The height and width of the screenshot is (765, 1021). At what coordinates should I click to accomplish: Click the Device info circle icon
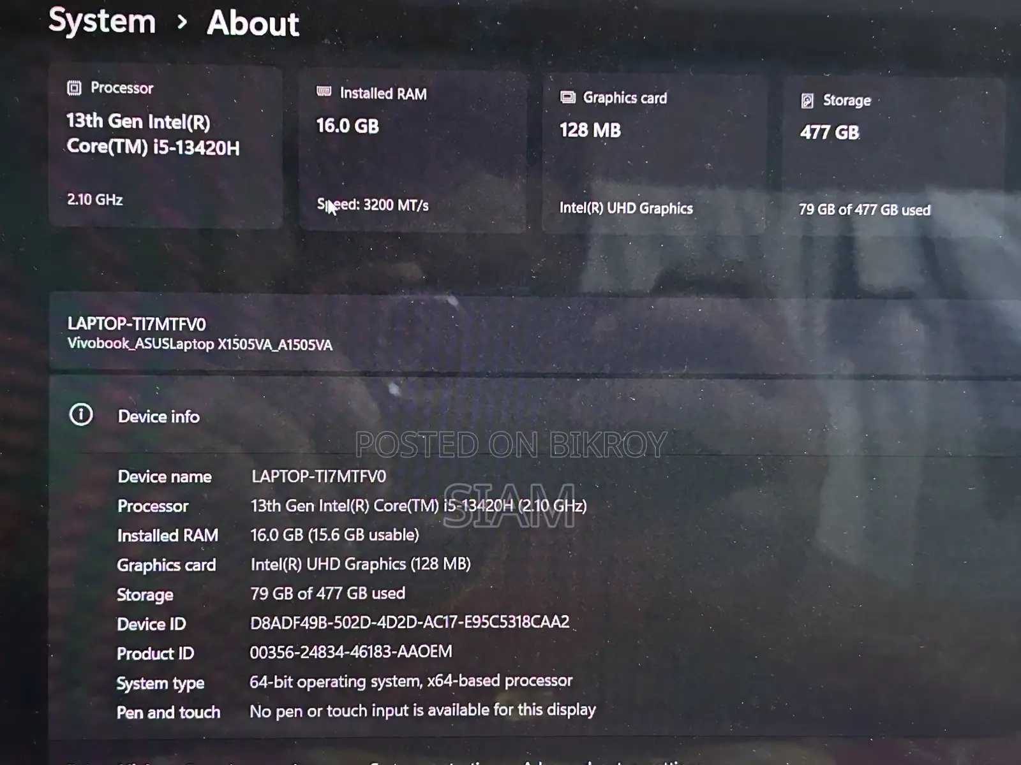pos(81,414)
